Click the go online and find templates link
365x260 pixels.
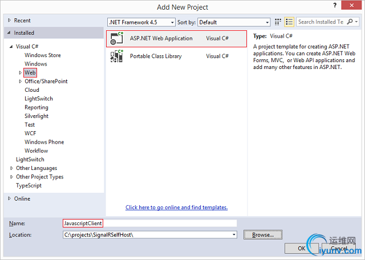(x=176, y=208)
